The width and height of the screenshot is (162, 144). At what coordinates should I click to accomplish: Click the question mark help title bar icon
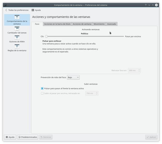pyautogui.click(x=146, y=5)
